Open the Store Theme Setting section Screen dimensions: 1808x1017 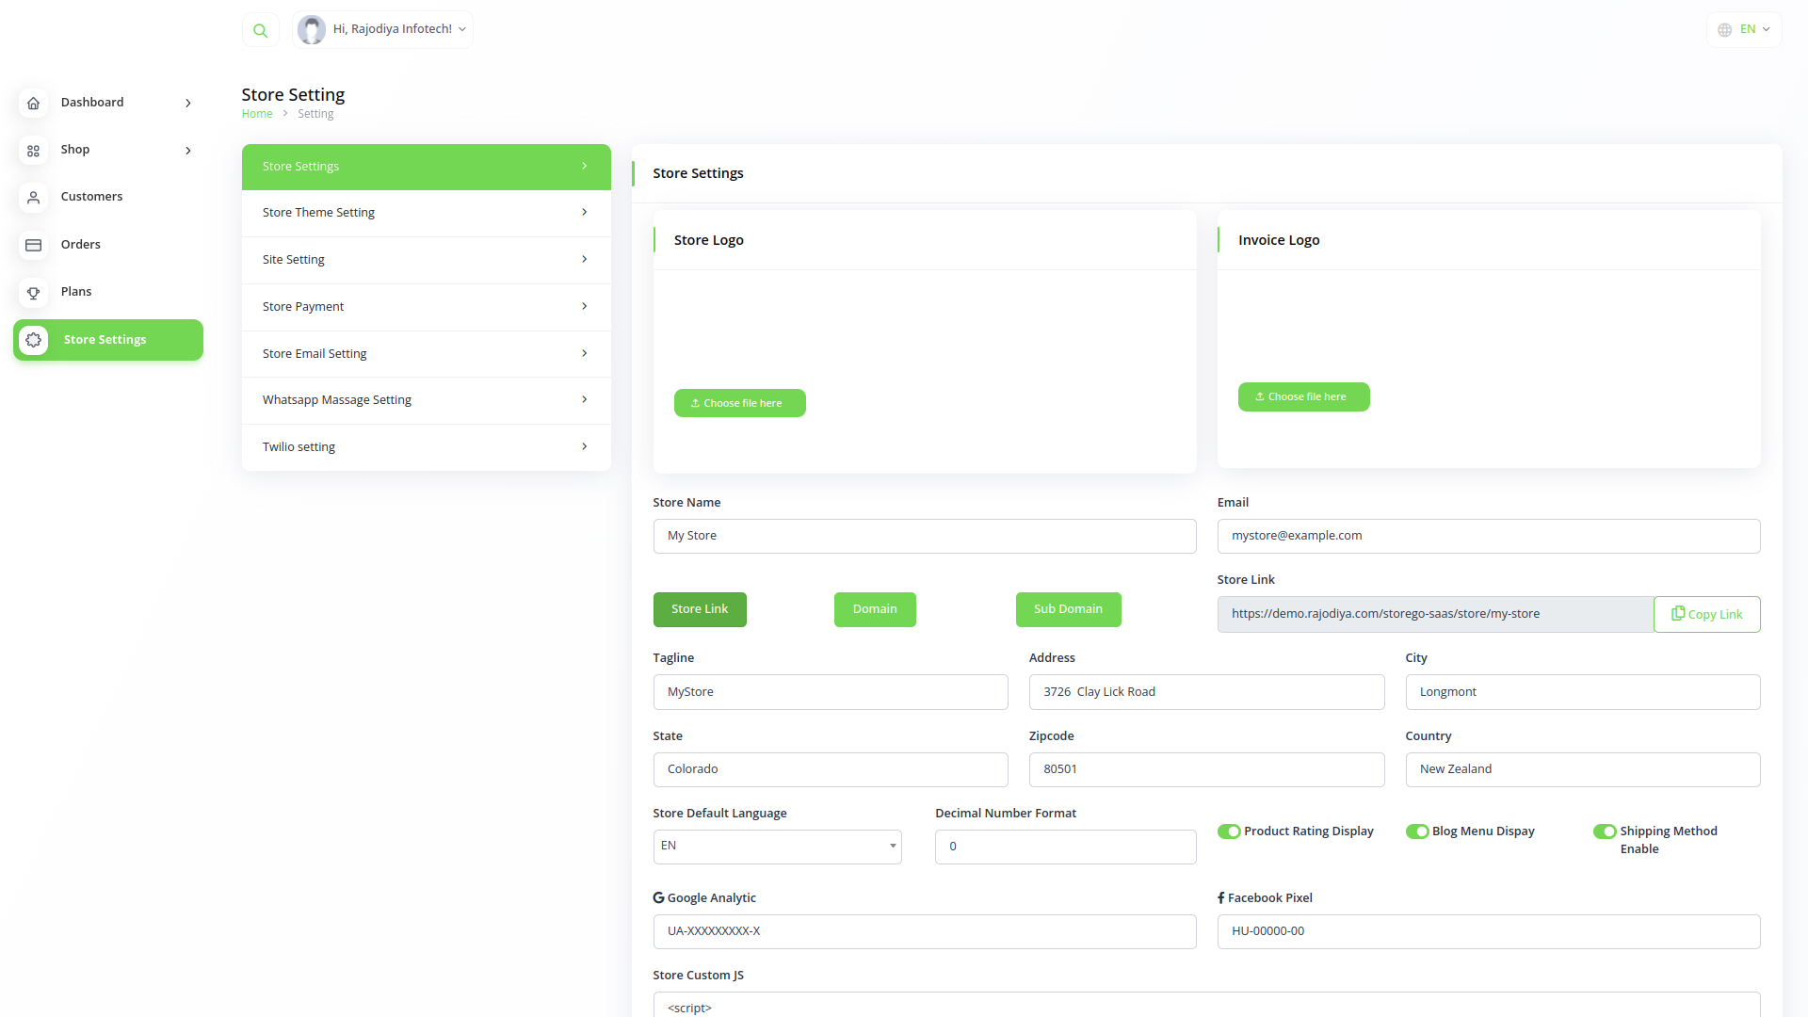tap(426, 213)
